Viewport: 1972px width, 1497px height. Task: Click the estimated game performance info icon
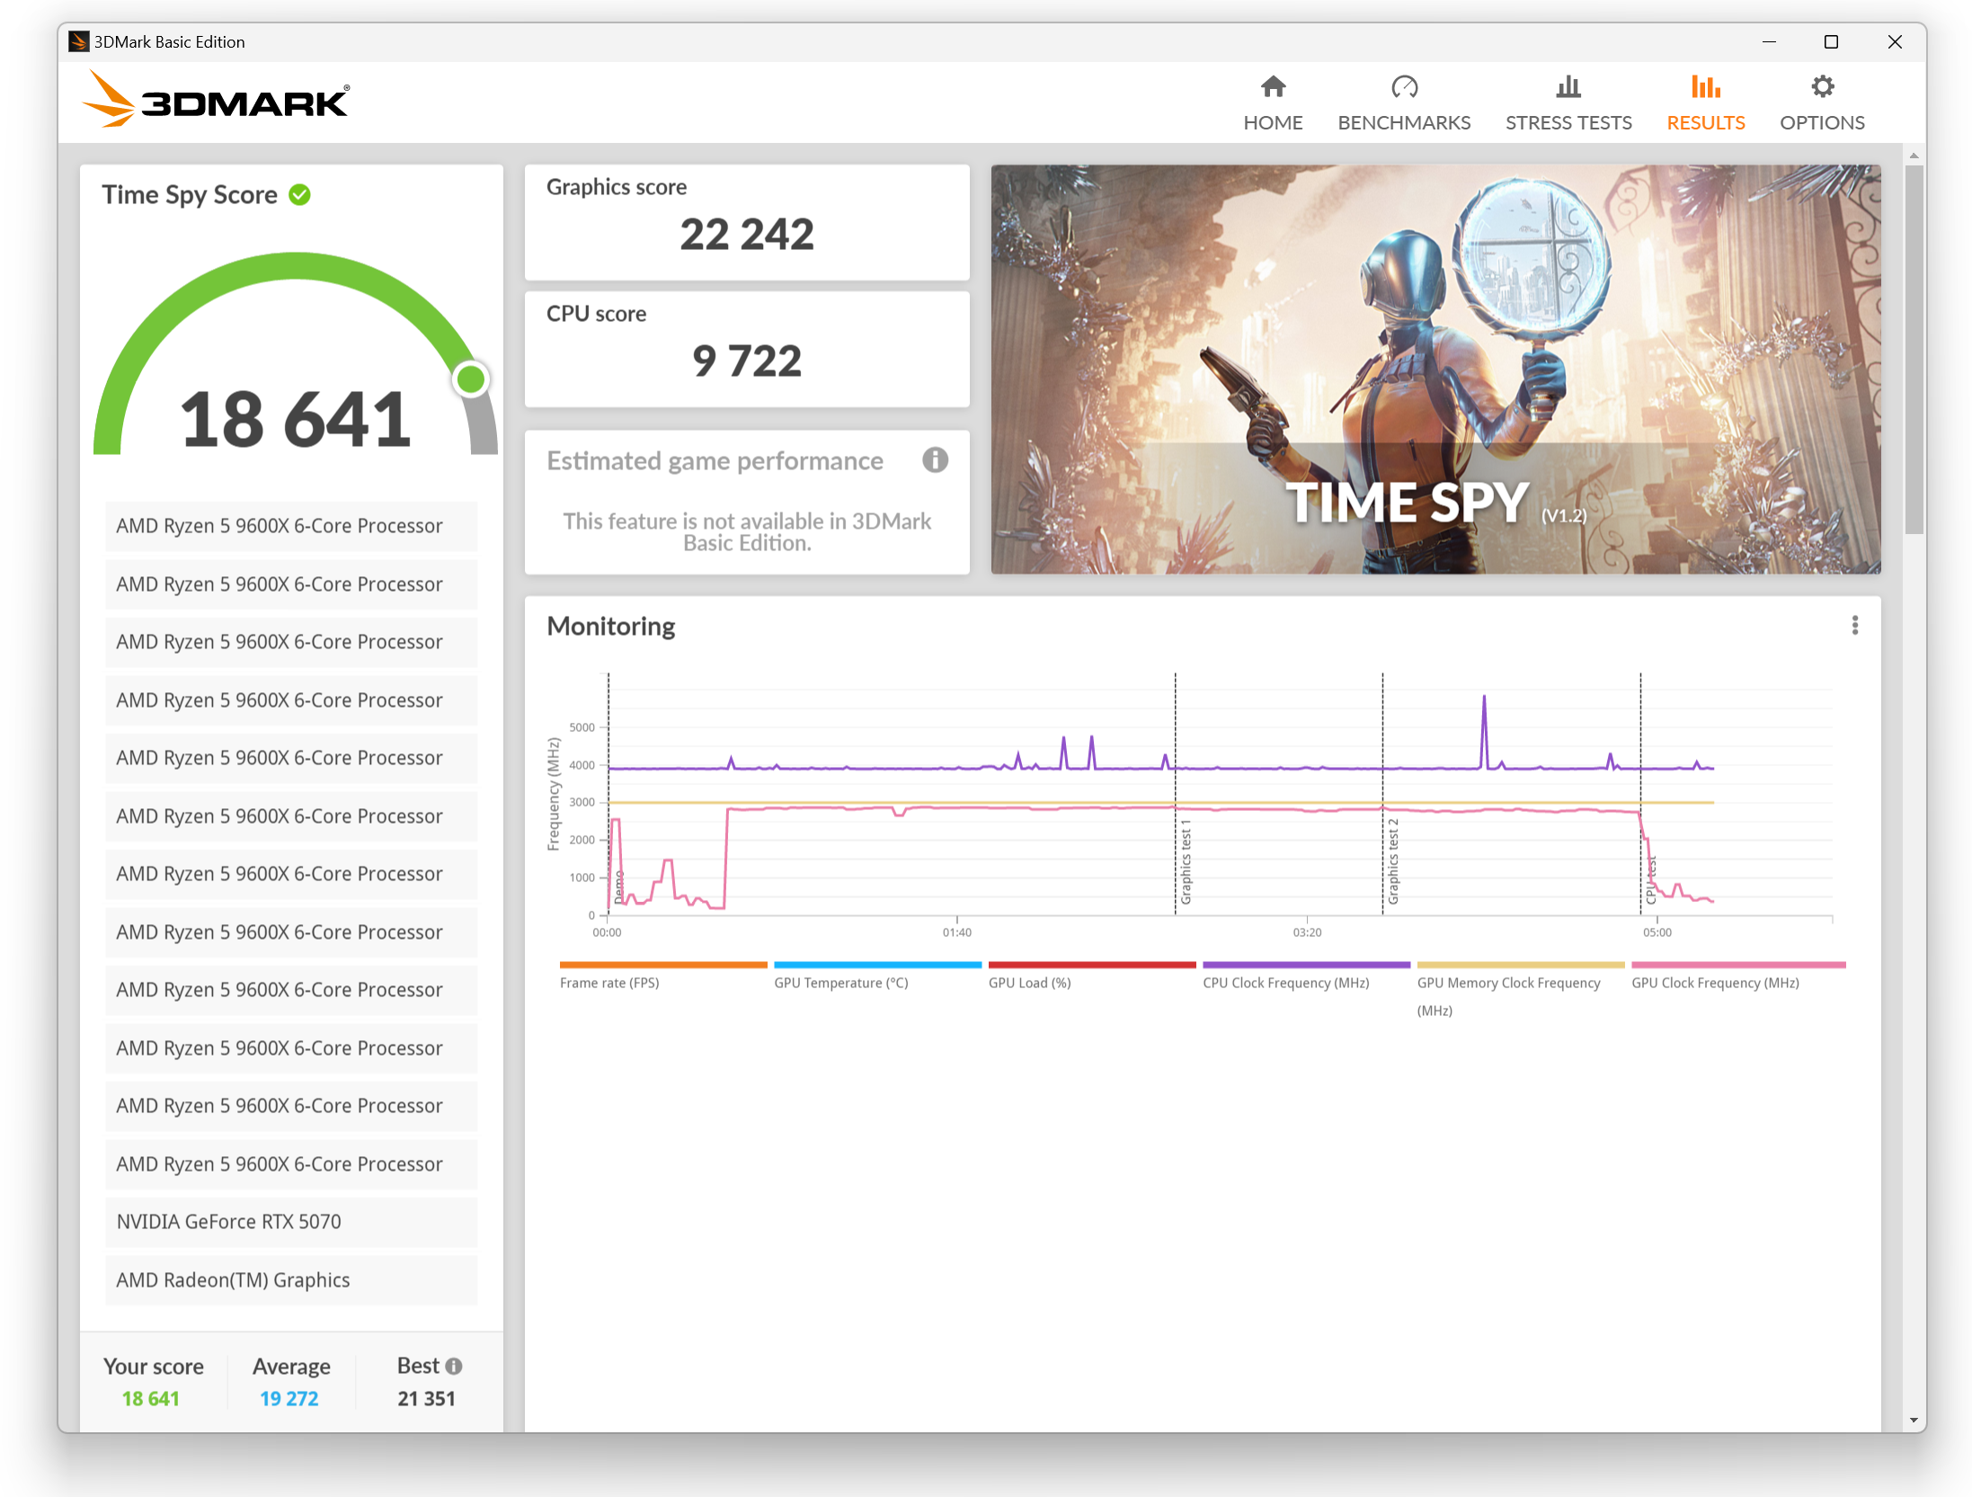click(x=935, y=460)
